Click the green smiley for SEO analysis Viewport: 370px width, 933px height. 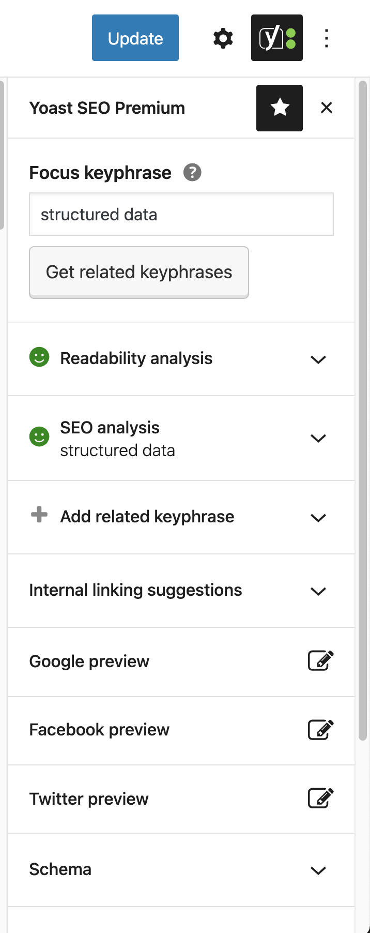39,437
